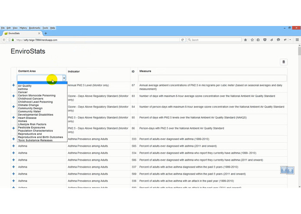Open the History menu
Image resolution: width=301 pixels, height=214 pixels.
pyautogui.click(x=23, y=28)
